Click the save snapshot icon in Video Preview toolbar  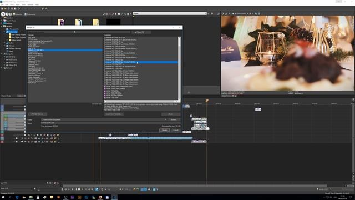(259, 13)
